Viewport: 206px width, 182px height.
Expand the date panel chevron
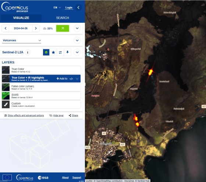pos(77,28)
